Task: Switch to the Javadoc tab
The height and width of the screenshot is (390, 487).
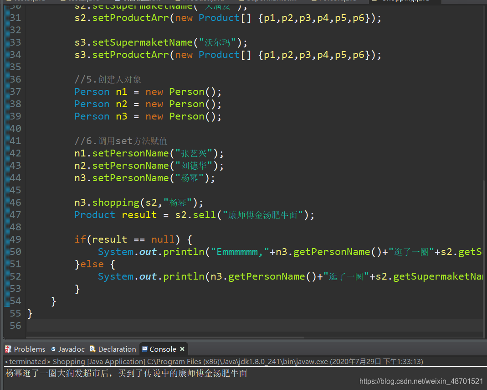Action: (x=68, y=349)
